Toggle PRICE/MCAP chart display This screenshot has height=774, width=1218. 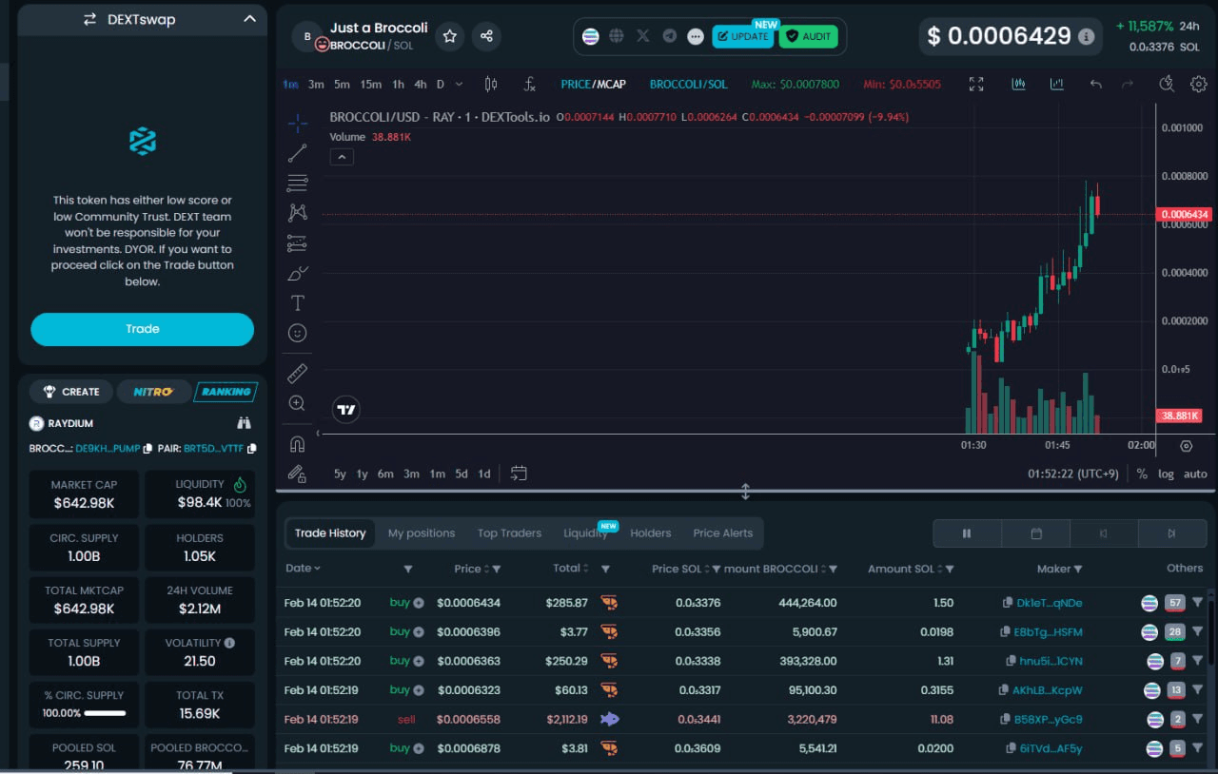[x=593, y=84]
